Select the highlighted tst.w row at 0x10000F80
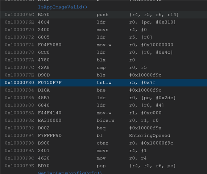 104,83
